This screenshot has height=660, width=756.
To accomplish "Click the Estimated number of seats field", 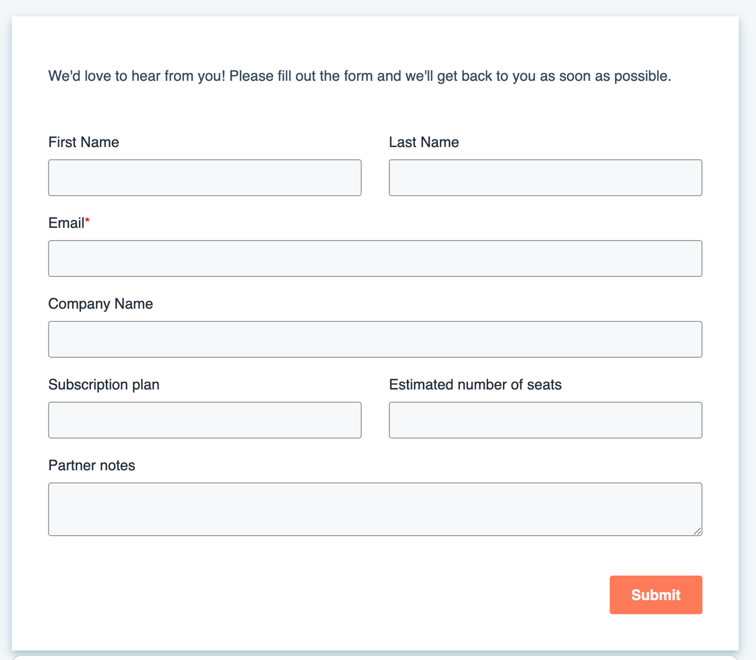I will [x=546, y=420].
